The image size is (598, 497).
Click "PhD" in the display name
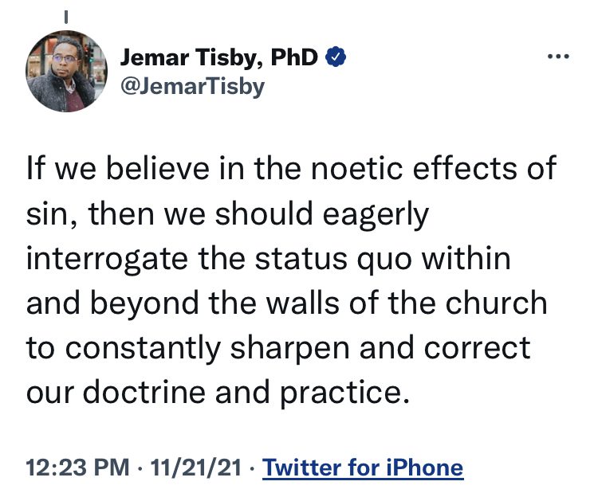coord(294,57)
